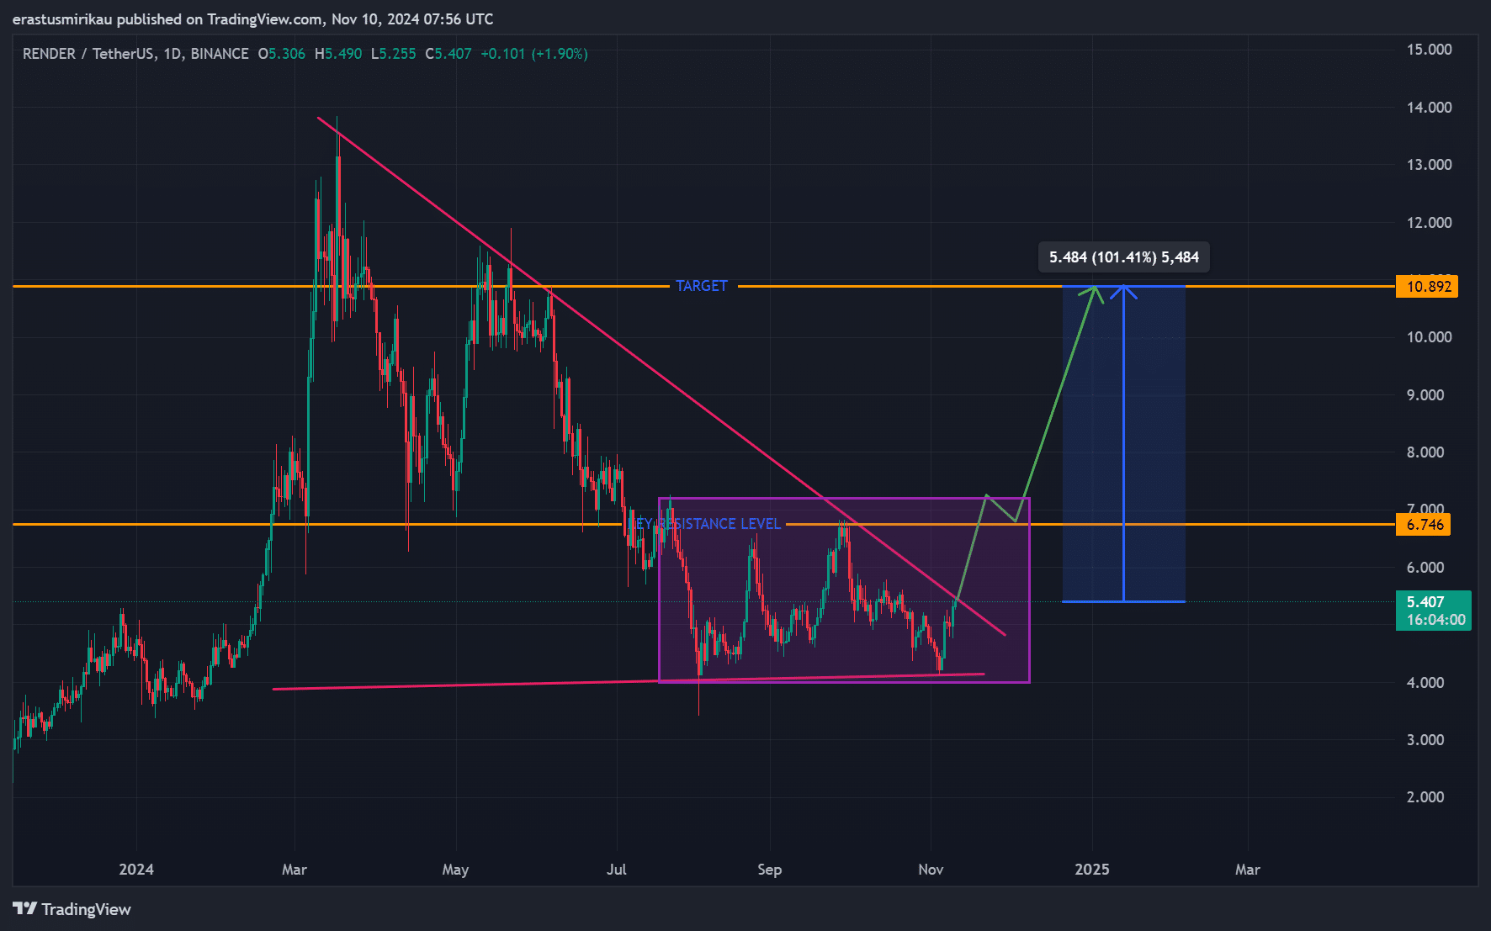This screenshot has height=931, width=1491.
Task: Click the 12.000 price axis label
Action: [1429, 223]
